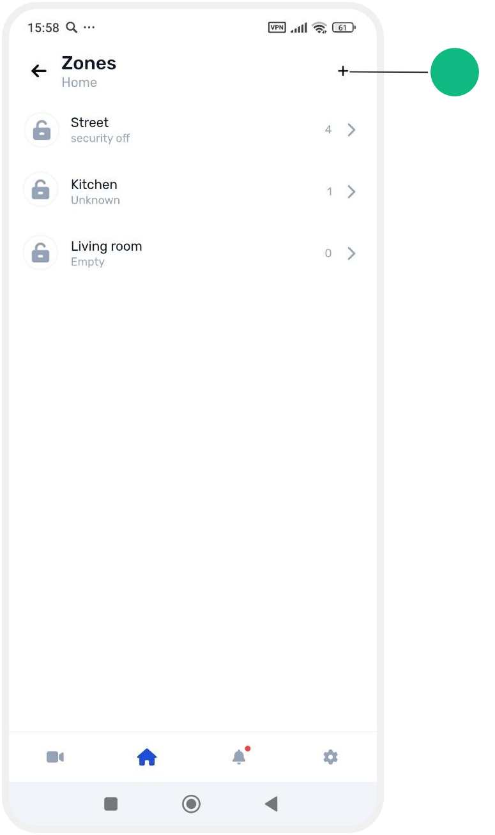Open the Living room zone entry
495x835 pixels.
pyautogui.click(x=192, y=253)
